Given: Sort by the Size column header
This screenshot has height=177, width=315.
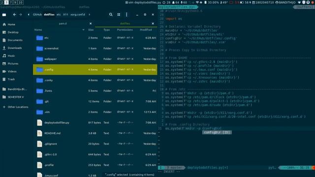Looking at the screenshot, I should (x=91, y=29).
